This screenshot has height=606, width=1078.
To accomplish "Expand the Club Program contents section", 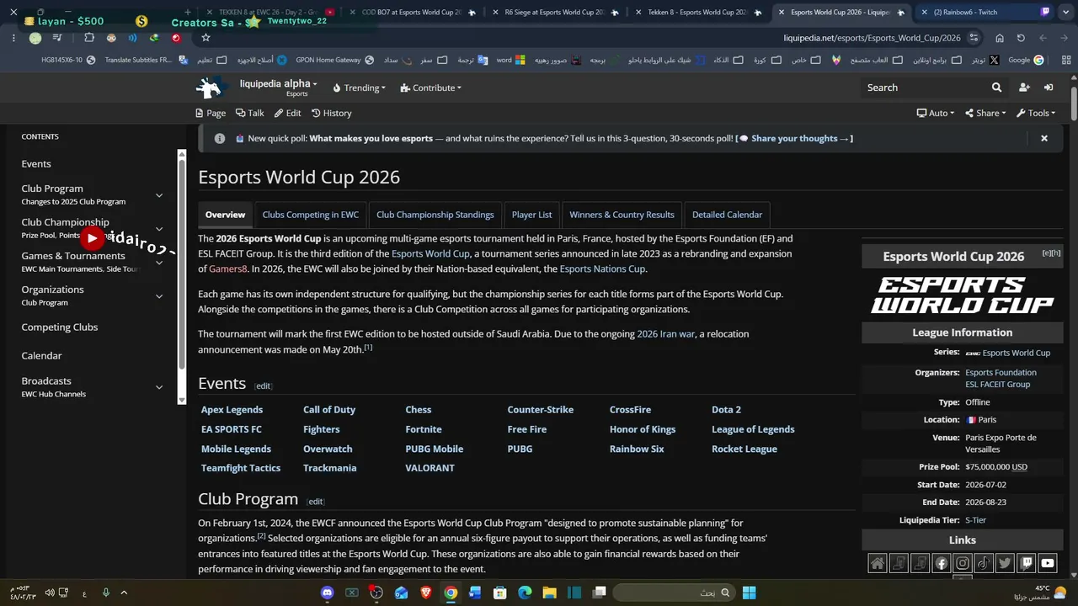I will (x=159, y=195).
